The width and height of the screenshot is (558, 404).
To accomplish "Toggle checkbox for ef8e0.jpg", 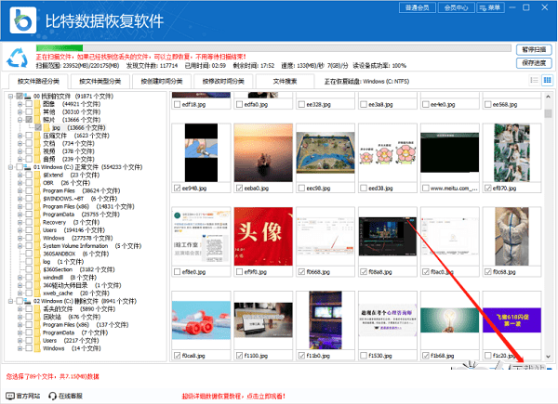I will tap(177, 273).
